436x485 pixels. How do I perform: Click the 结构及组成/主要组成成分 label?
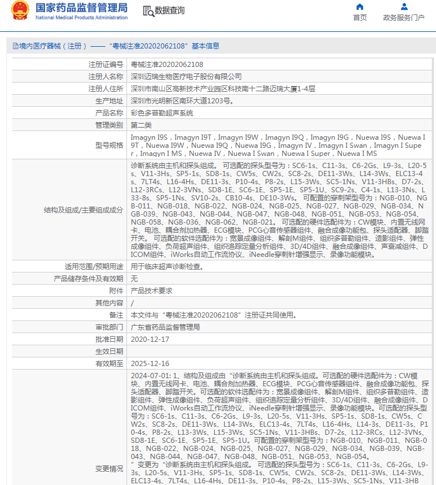[84, 210]
